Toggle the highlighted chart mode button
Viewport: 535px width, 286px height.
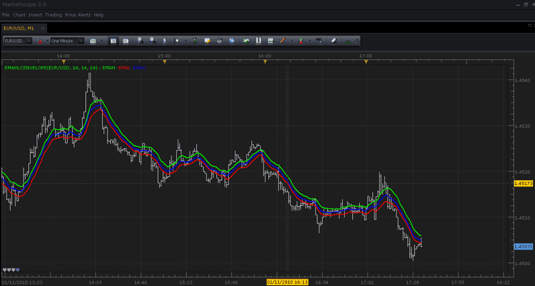click(114, 41)
